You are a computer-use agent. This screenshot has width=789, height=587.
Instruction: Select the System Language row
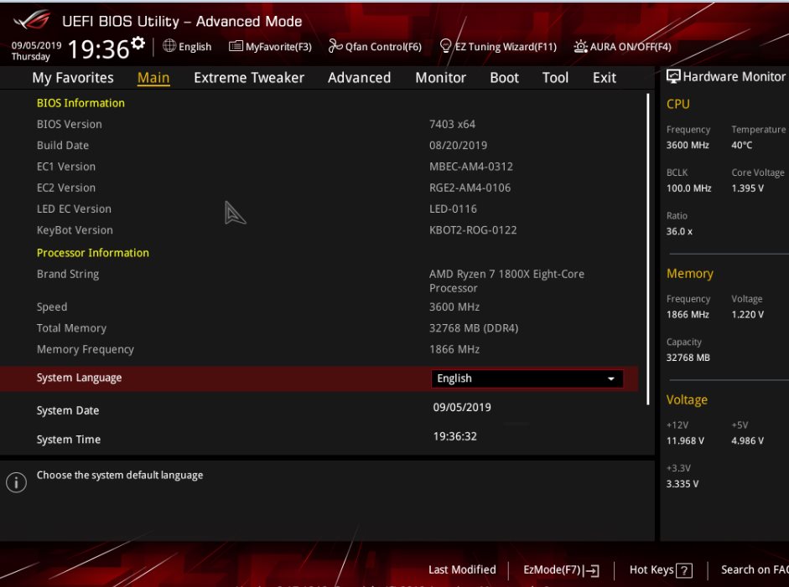coord(319,378)
